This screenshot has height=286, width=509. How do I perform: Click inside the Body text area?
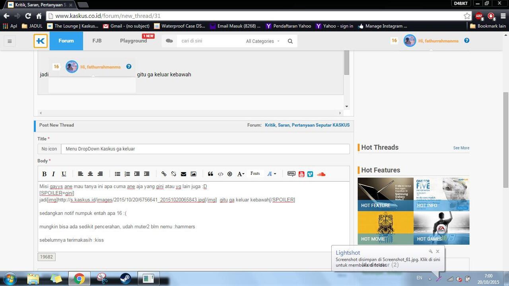click(x=194, y=216)
